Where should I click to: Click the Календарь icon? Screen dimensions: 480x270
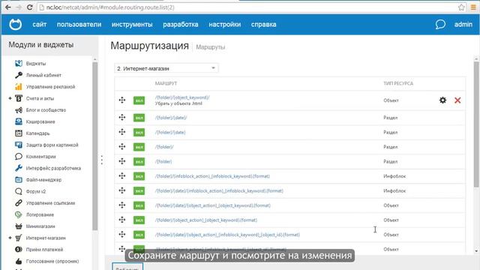18,133
